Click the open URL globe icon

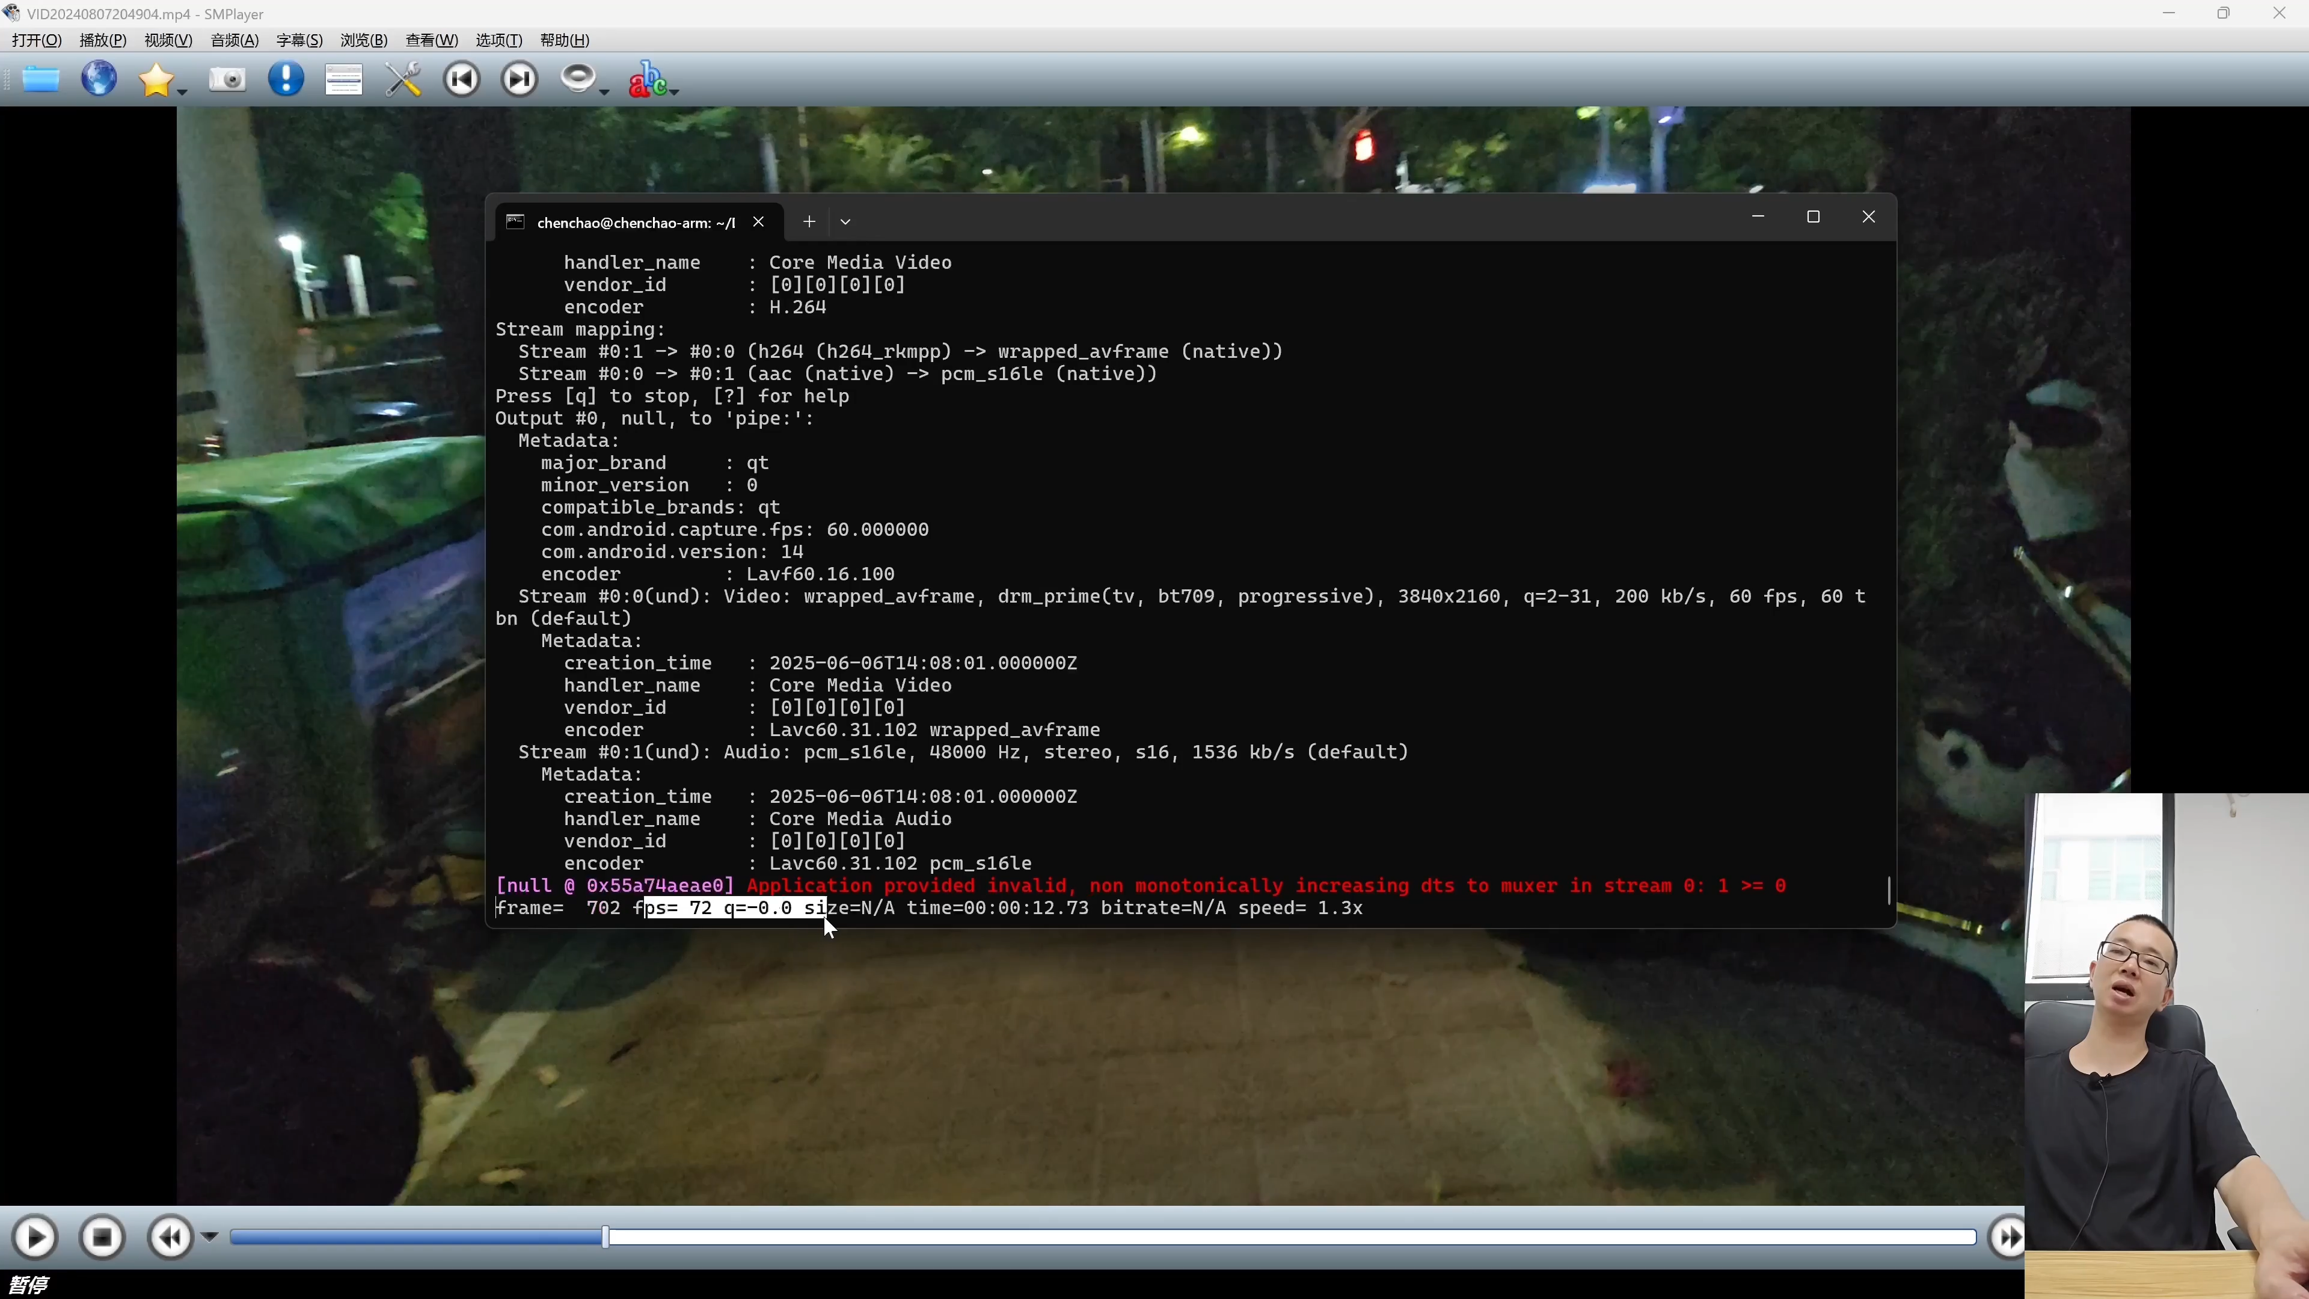[99, 79]
